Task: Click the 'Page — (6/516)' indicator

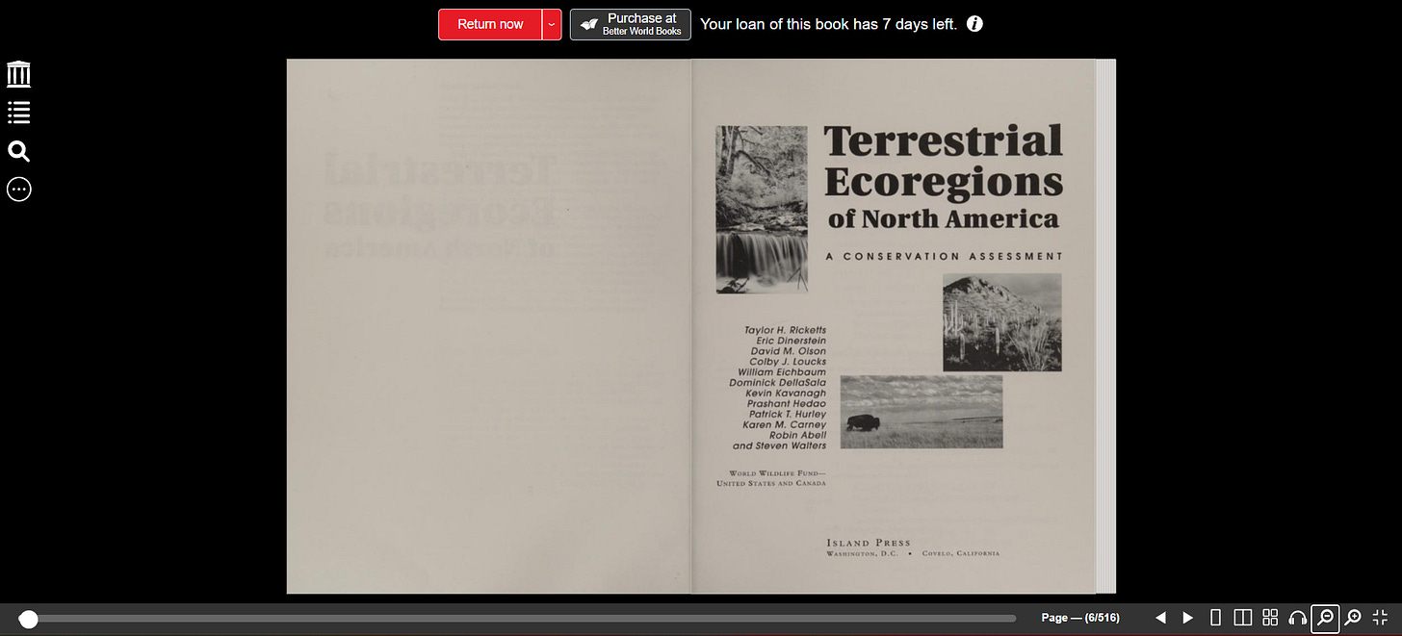Action: pos(1080,618)
